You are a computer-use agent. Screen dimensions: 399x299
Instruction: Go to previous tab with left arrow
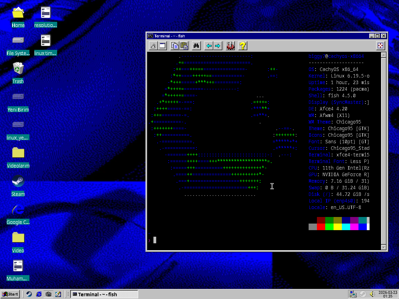pyautogui.click(x=209, y=46)
